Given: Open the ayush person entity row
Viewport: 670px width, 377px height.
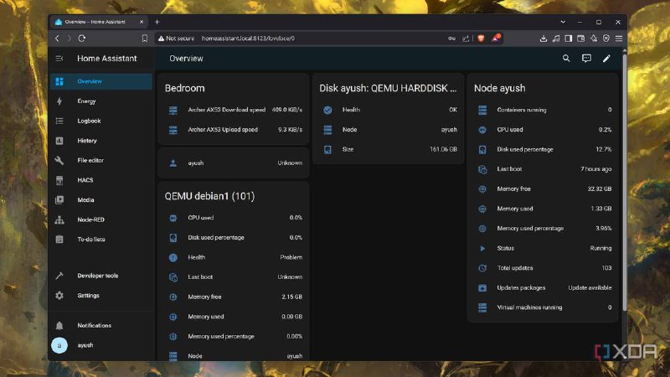Looking at the screenshot, I should [x=234, y=163].
